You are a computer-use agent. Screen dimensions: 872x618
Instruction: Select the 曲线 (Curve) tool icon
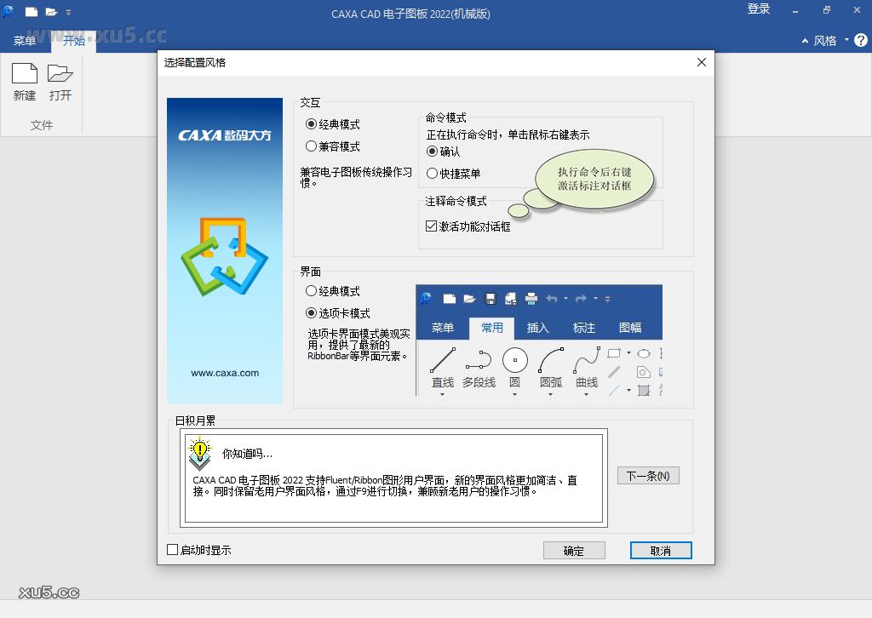coord(586,361)
